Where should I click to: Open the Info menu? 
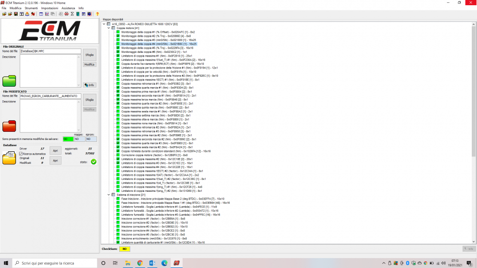pyautogui.click(x=81, y=8)
